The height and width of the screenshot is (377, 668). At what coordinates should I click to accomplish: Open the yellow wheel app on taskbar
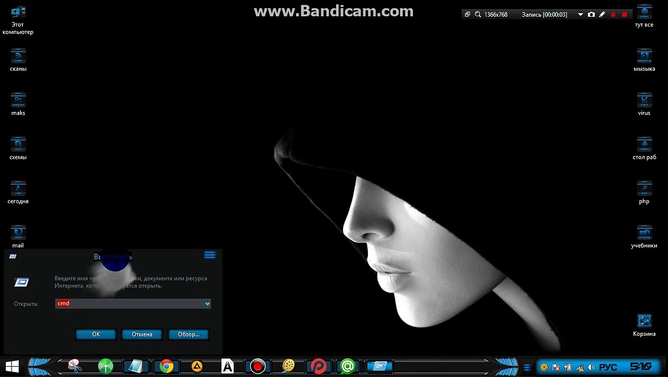pyautogui.click(x=288, y=367)
